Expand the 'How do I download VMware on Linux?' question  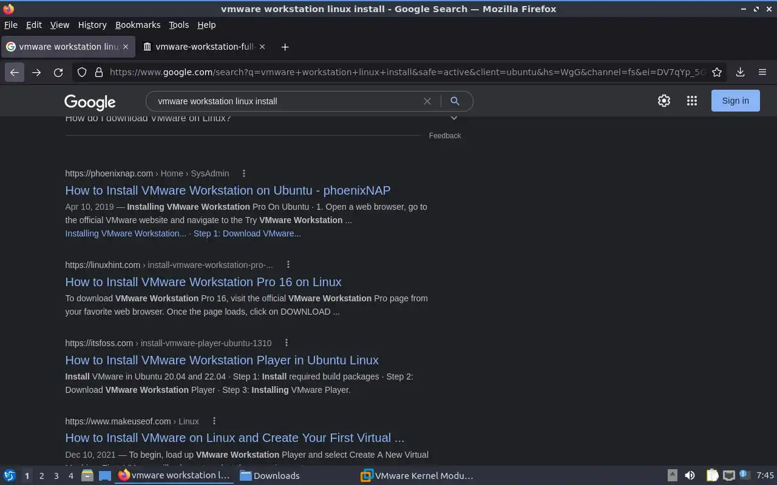(453, 118)
